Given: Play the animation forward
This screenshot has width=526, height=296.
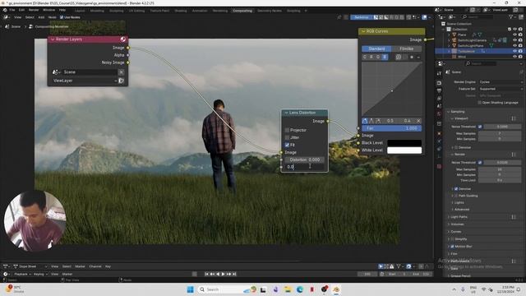Looking at the screenshot, I should point(223,274).
